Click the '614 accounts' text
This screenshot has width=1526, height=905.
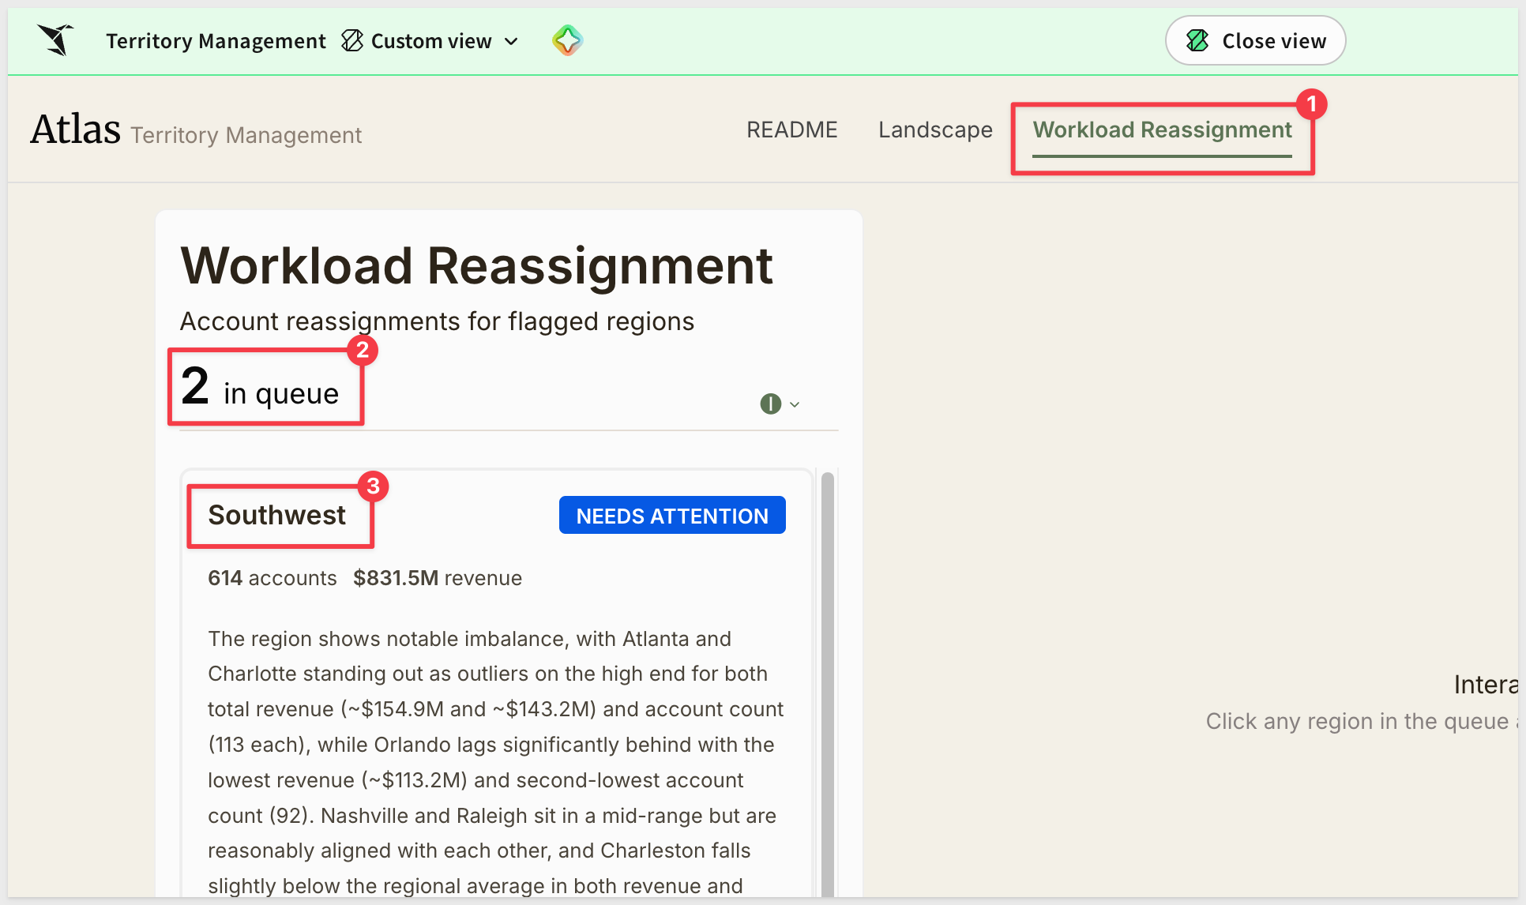point(272,578)
